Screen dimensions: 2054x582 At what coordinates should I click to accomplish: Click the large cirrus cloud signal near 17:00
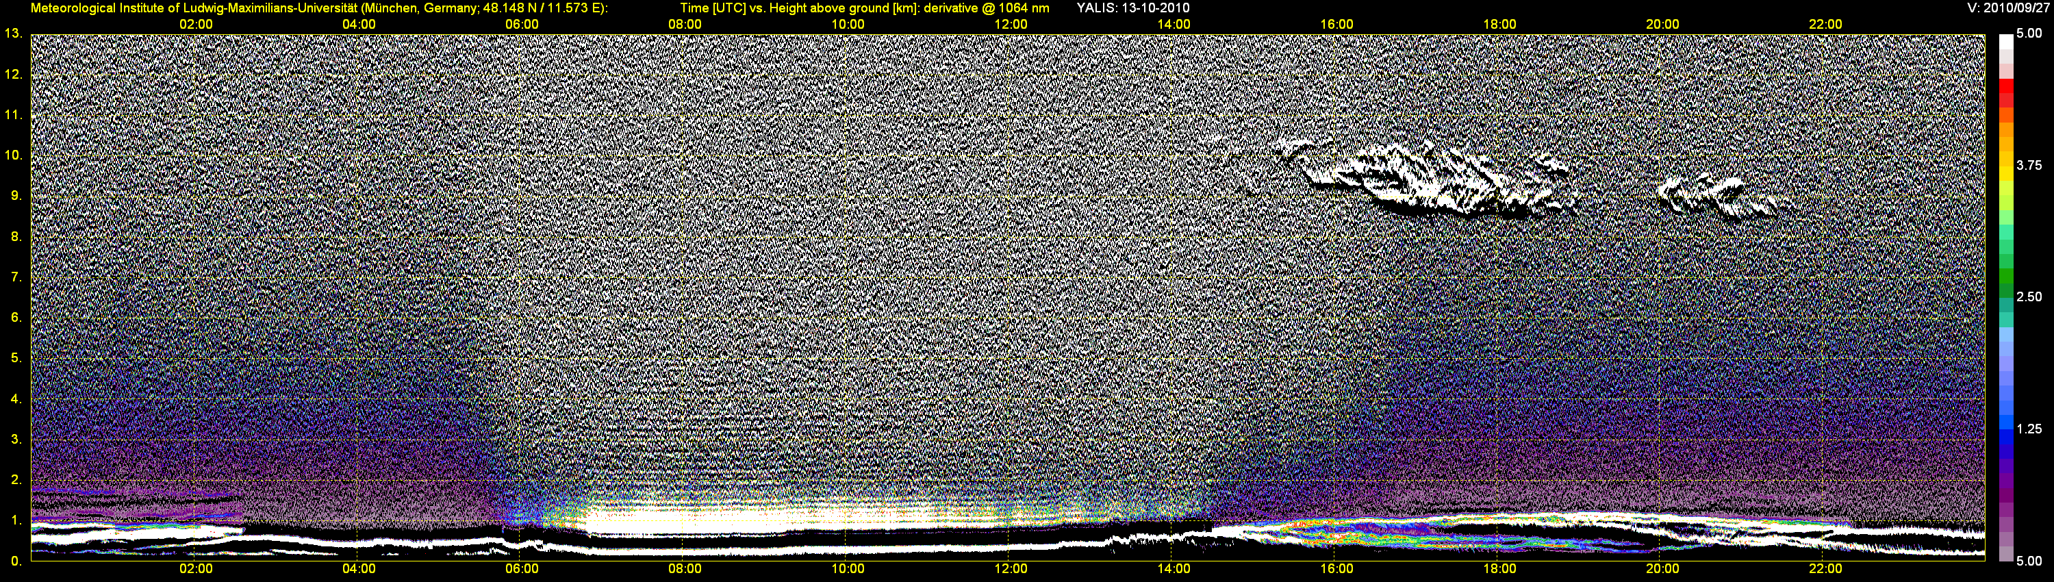pyautogui.click(x=1423, y=178)
